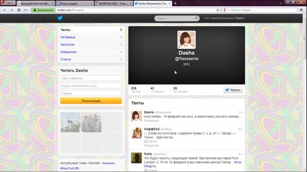Open the 26 followers counter

(x=180, y=90)
